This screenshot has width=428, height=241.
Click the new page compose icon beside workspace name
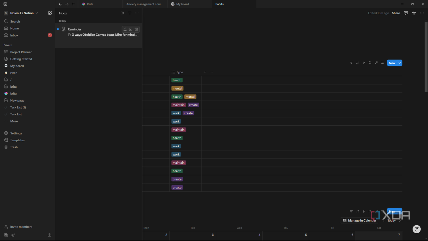click(50, 13)
